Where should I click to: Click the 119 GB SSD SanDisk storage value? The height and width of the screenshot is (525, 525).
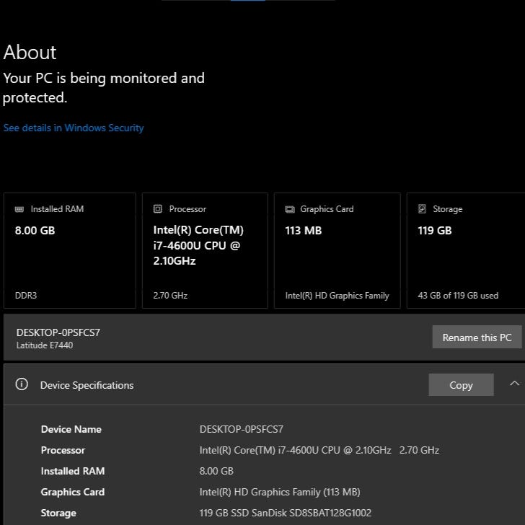(285, 513)
